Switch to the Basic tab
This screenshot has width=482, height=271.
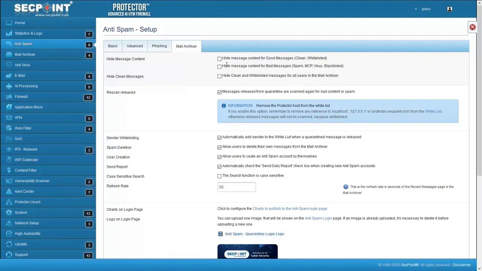click(113, 46)
